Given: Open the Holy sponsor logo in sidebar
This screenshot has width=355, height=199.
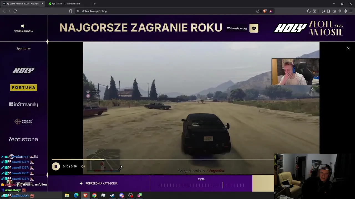Looking at the screenshot, I should coord(24,70).
